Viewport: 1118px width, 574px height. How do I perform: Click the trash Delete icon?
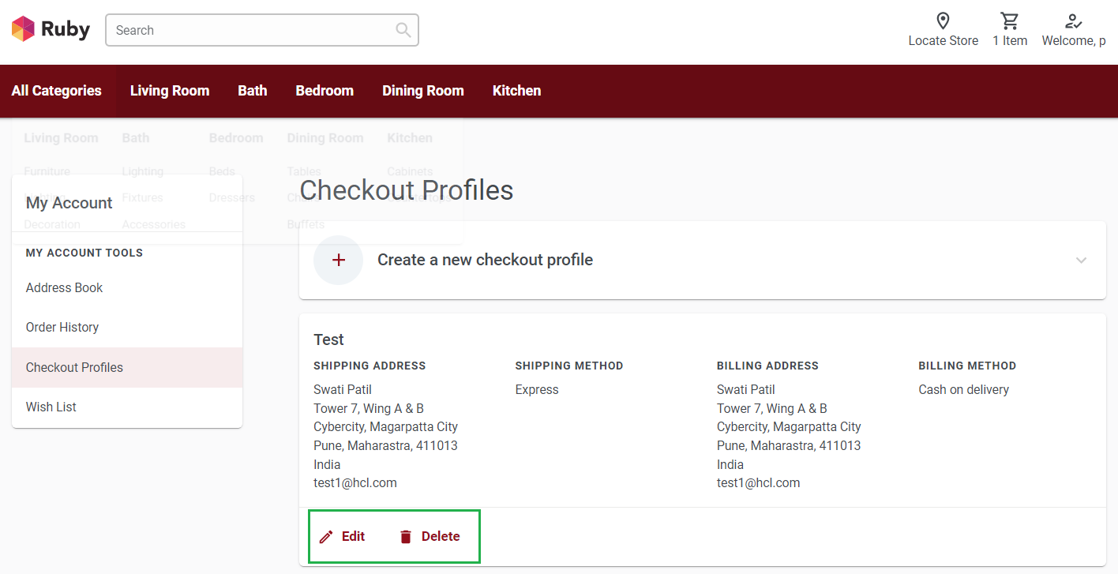pos(406,537)
